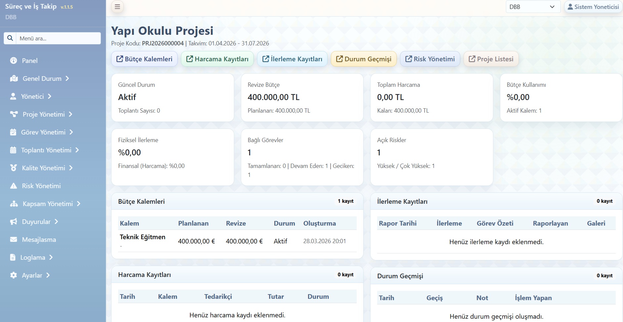Click the Menü ara search field
The width and height of the screenshot is (623, 322).
tap(59, 38)
